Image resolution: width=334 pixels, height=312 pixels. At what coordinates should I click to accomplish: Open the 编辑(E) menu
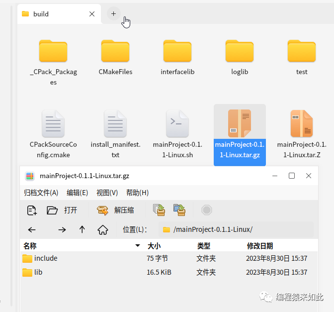click(x=78, y=193)
